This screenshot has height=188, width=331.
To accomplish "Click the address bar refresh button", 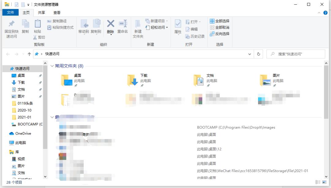I will pos(258,54).
